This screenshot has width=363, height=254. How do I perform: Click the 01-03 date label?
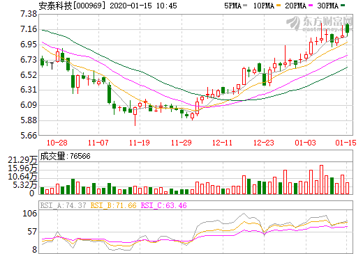[305, 143]
